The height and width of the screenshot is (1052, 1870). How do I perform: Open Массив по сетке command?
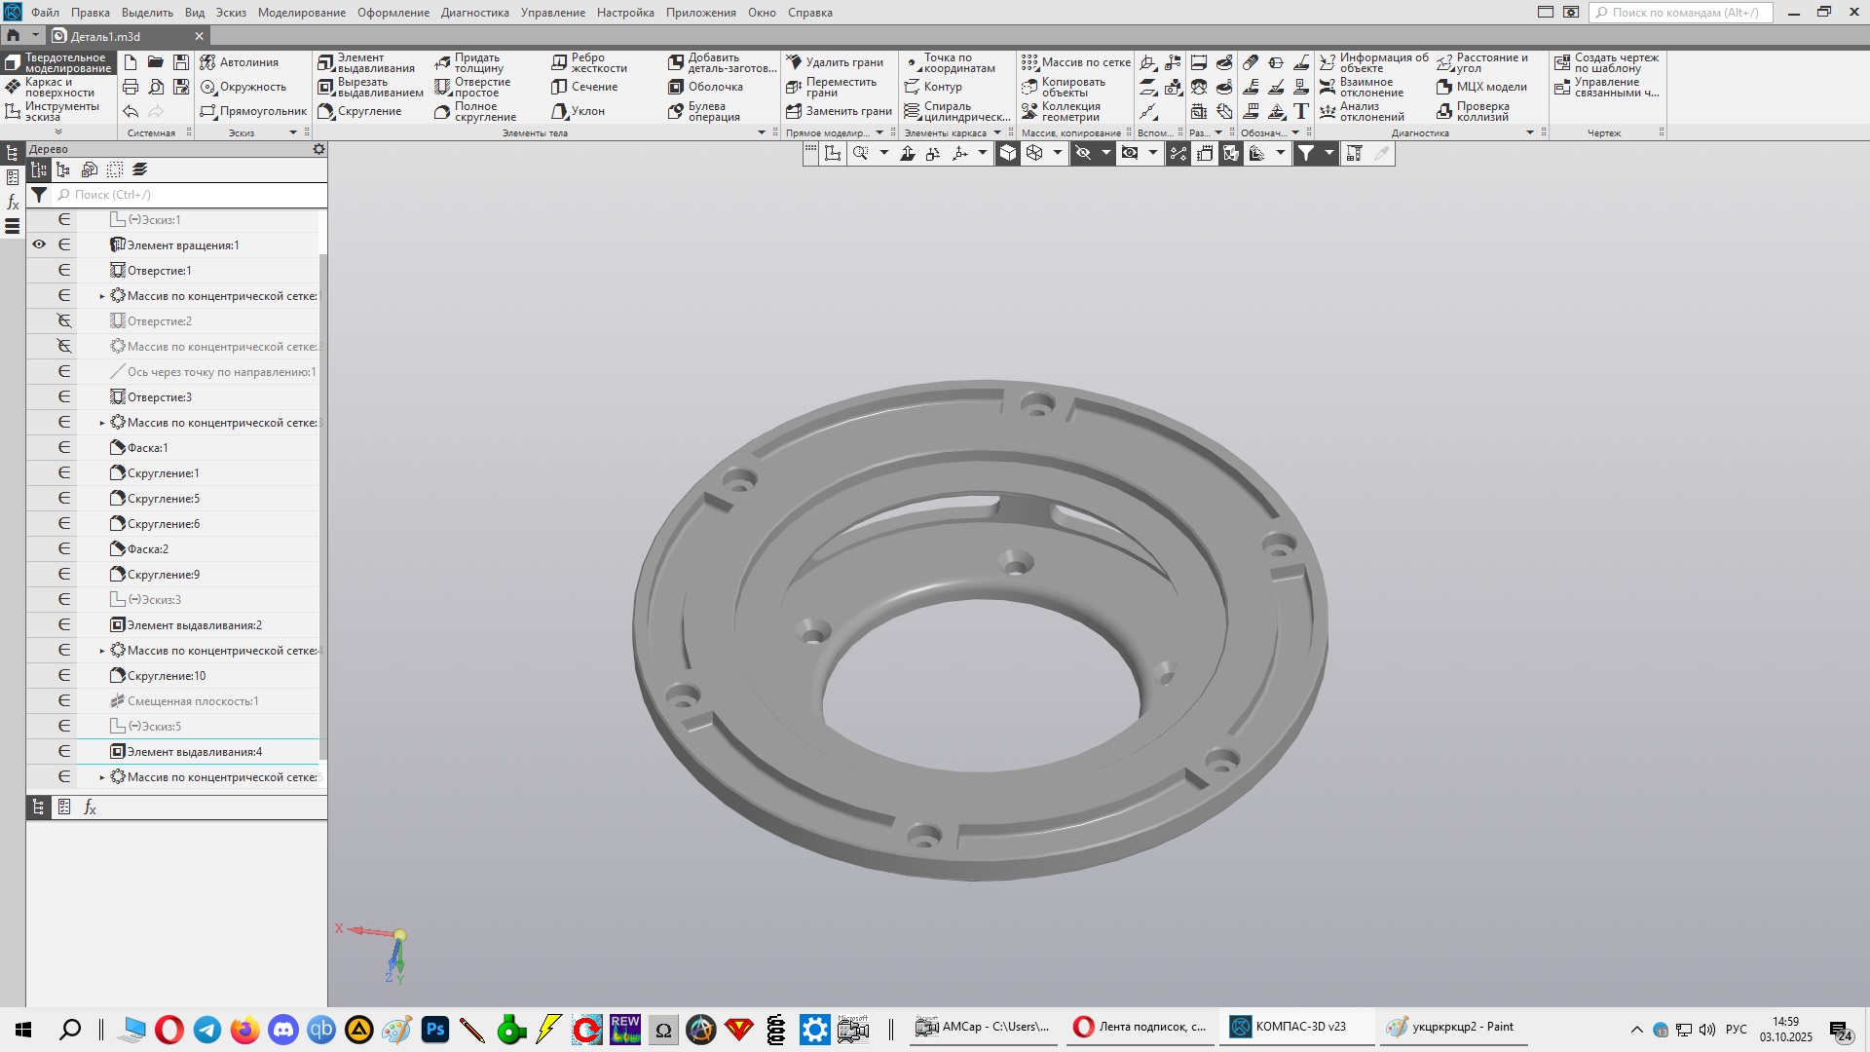tap(1075, 62)
